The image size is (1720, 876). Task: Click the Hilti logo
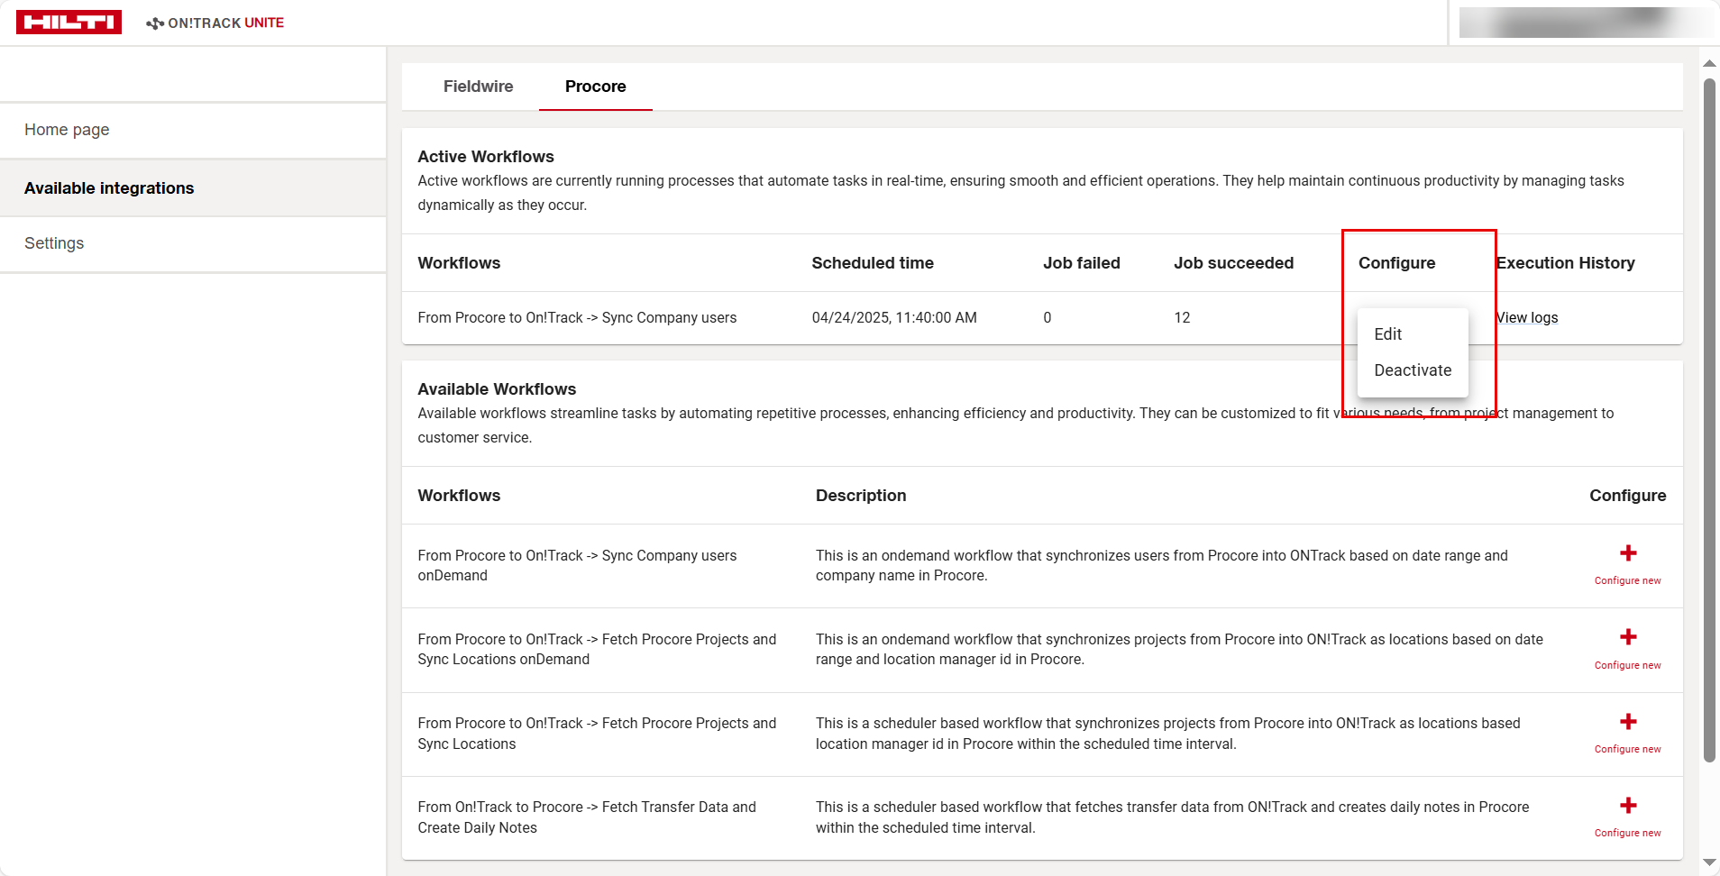pos(69,23)
